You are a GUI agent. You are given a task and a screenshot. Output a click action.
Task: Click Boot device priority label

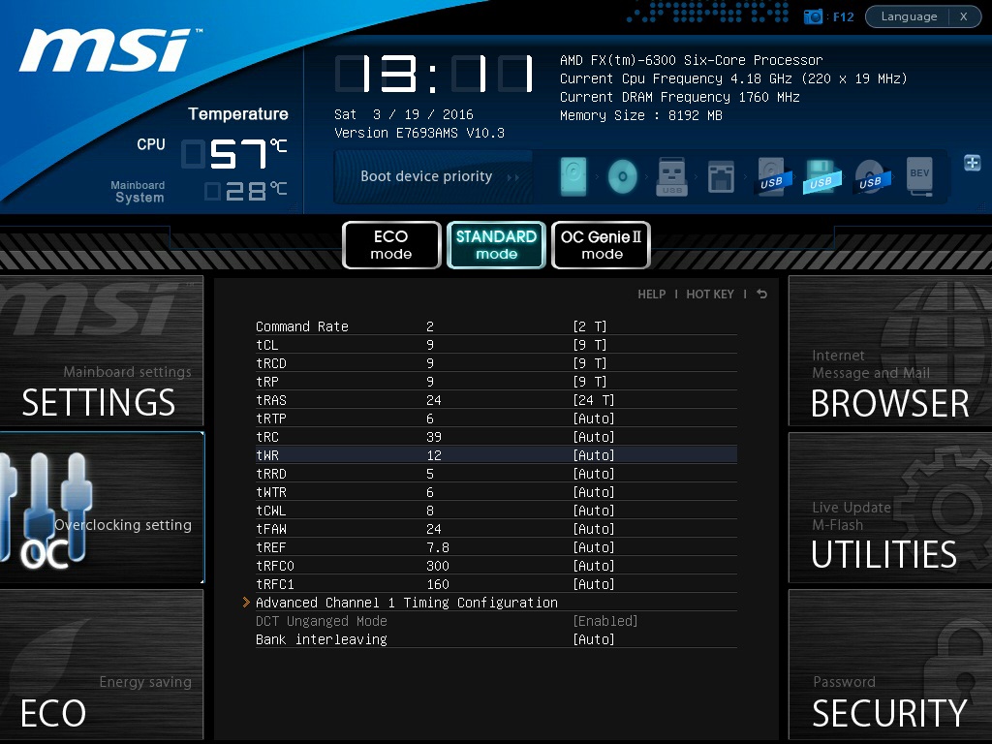coord(426,176)
